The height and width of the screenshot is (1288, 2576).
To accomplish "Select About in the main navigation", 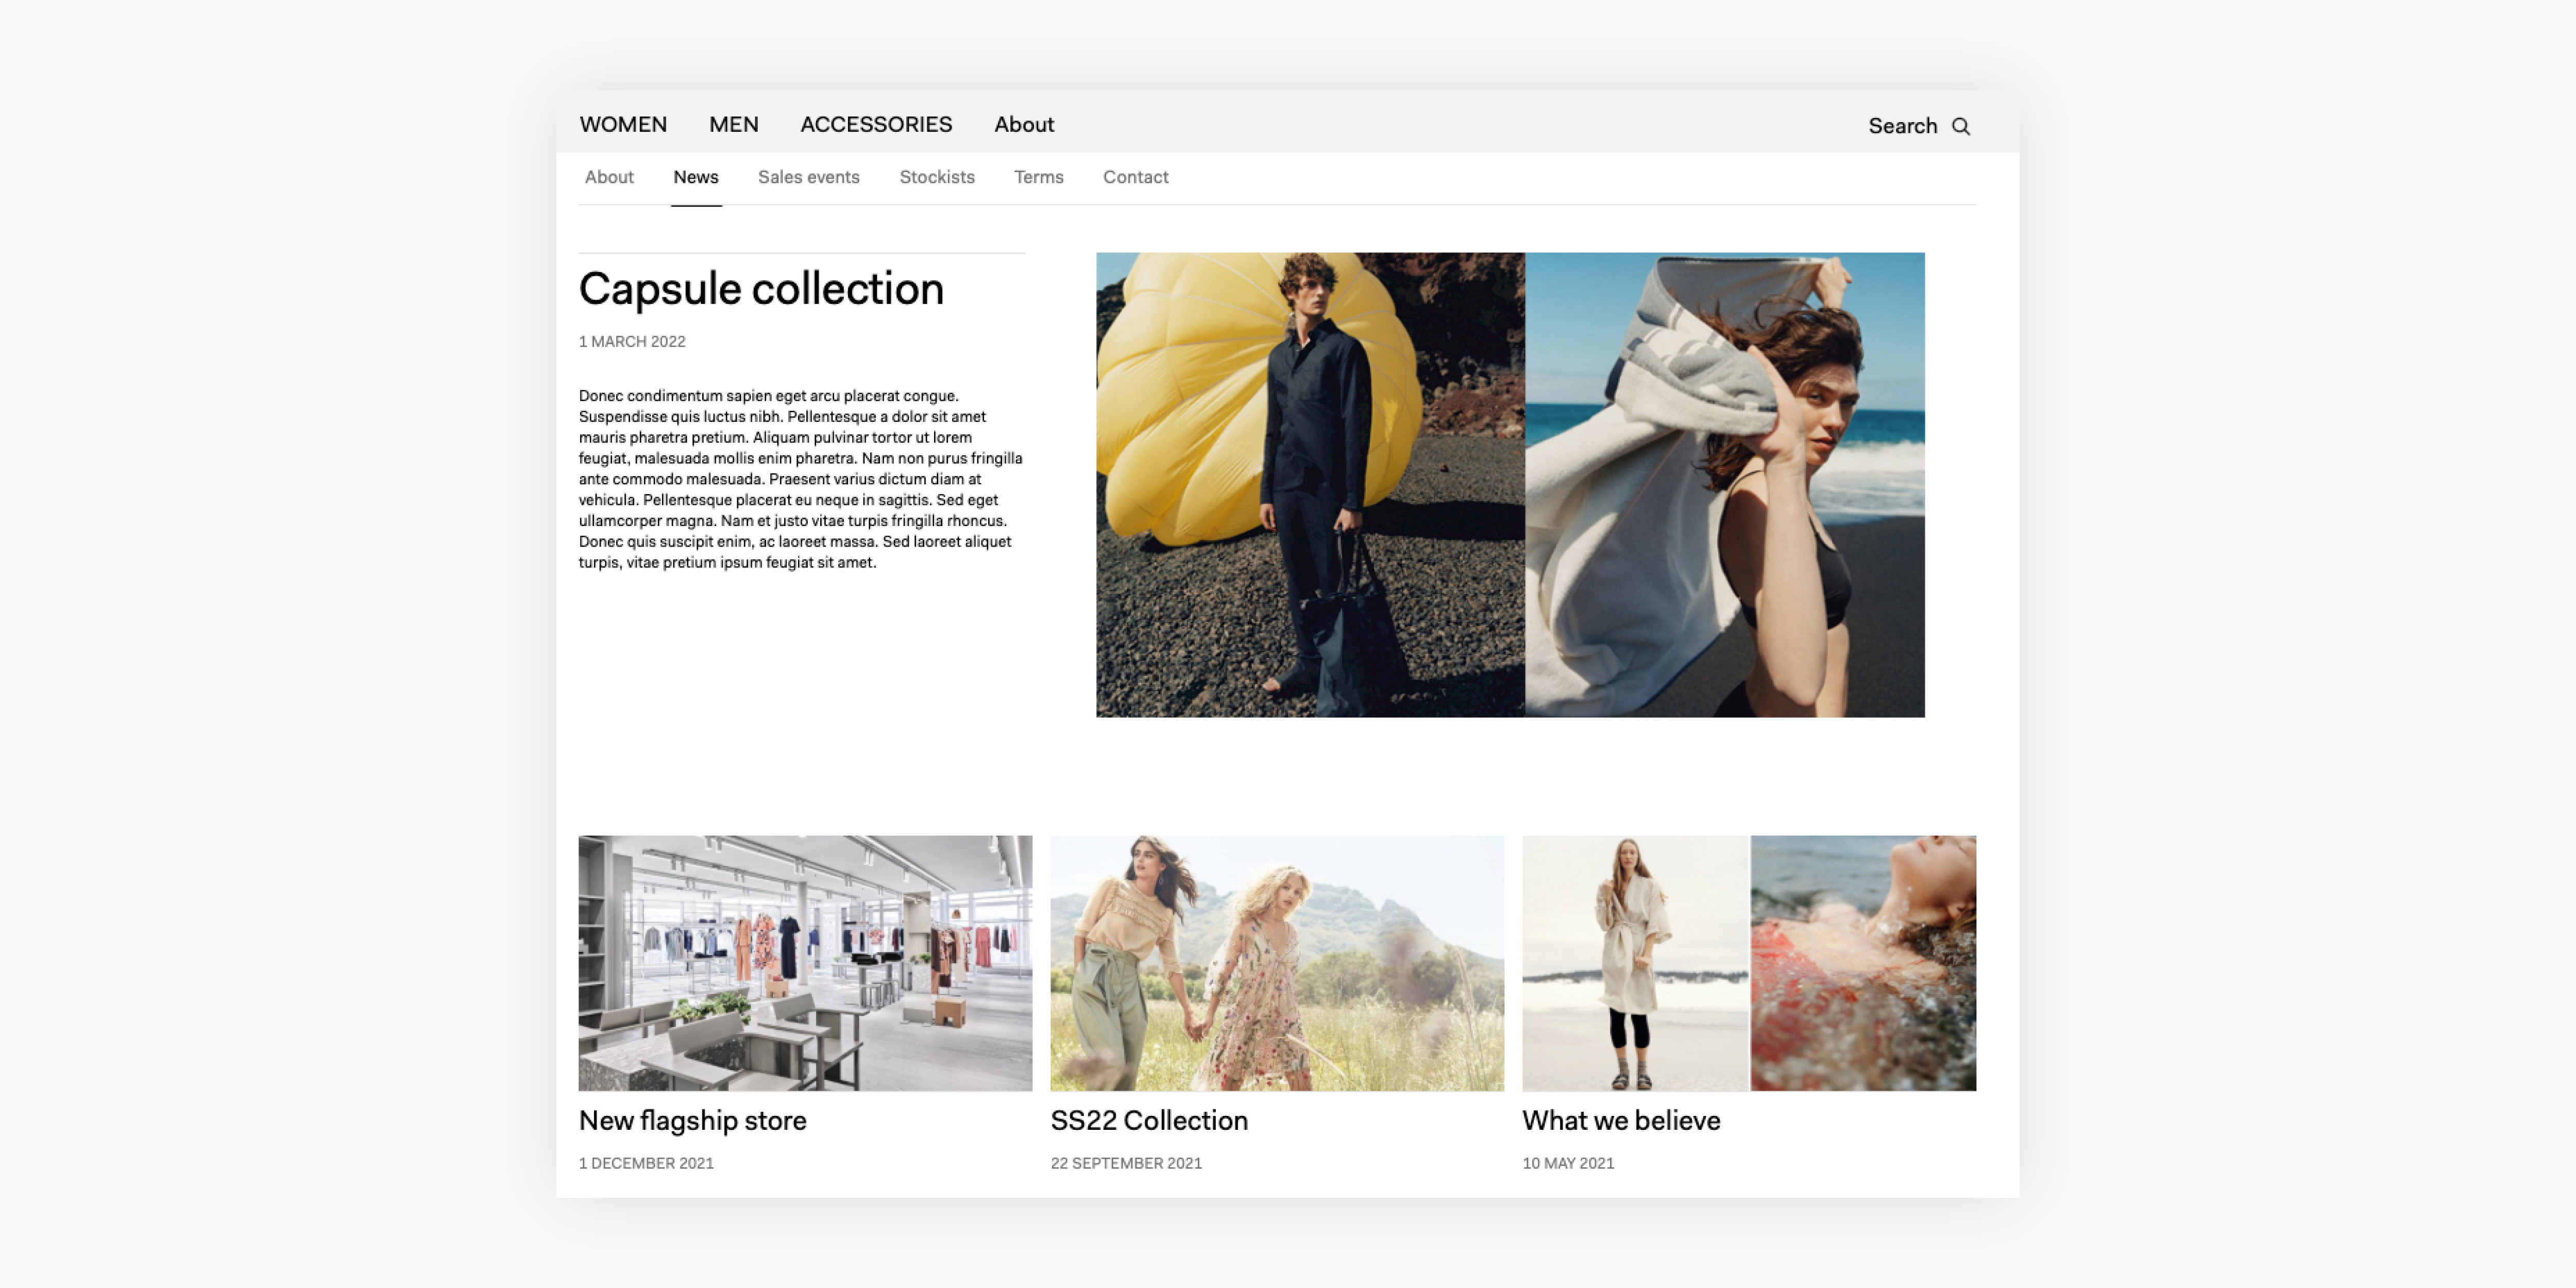I will coord(1024,124).
